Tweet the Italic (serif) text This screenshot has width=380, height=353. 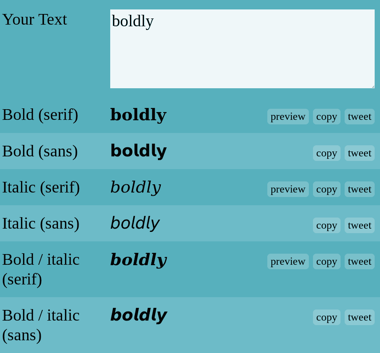pos(359,189)
